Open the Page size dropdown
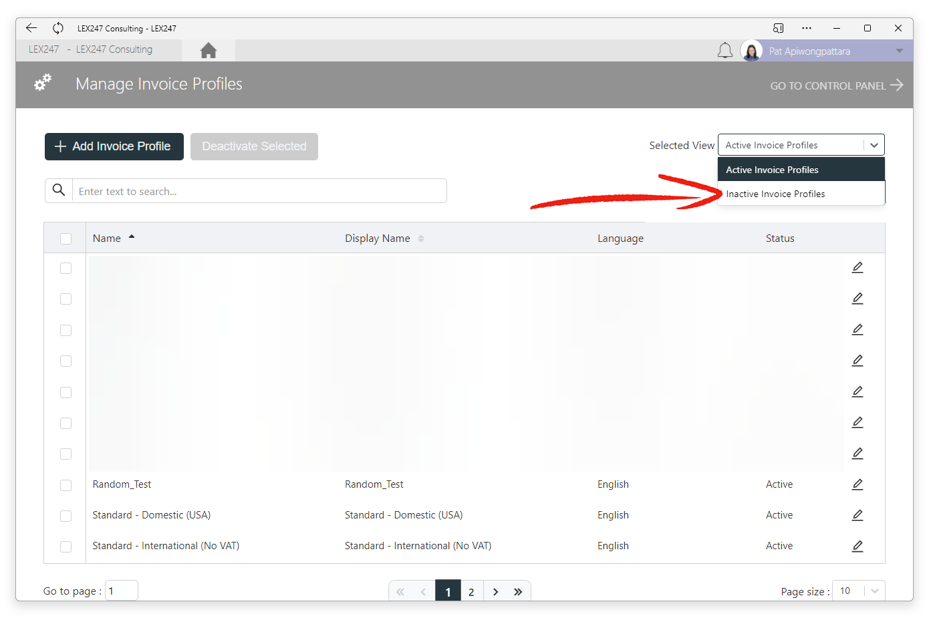Viewport: 929px width, 618px height. (x=859, y=591)
